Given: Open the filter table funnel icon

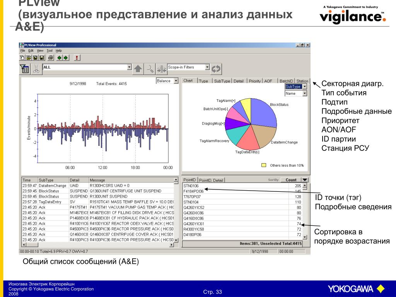Looking at the screenshot, I should point(24,69).
